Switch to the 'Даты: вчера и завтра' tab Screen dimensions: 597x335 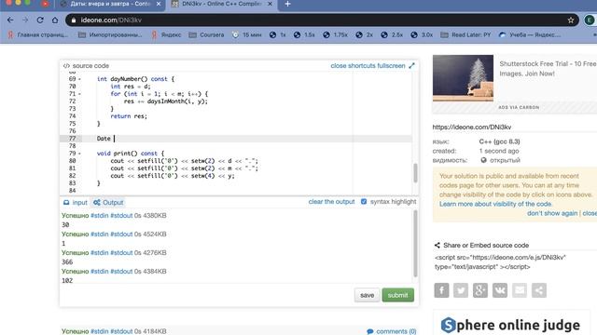[110, 4]
